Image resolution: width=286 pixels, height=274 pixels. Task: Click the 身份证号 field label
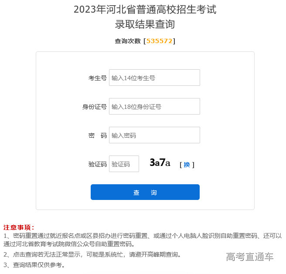[95, 107]
